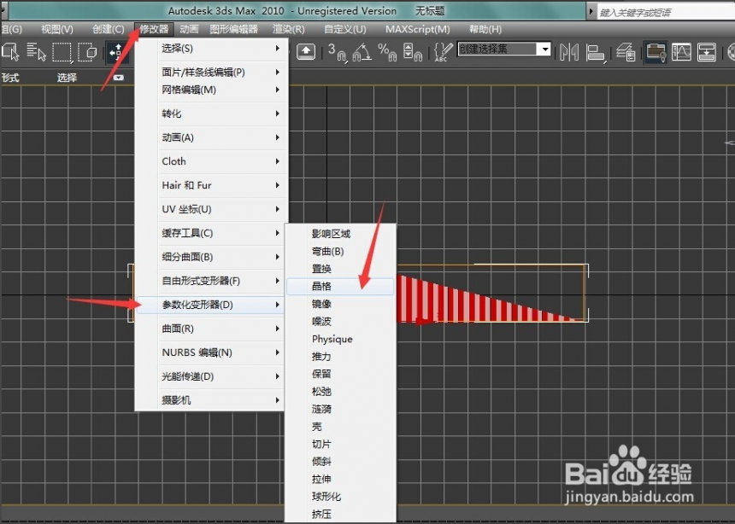Click the search box in title bar
Viewport: 735px width, 524px height.
point(666,12)
